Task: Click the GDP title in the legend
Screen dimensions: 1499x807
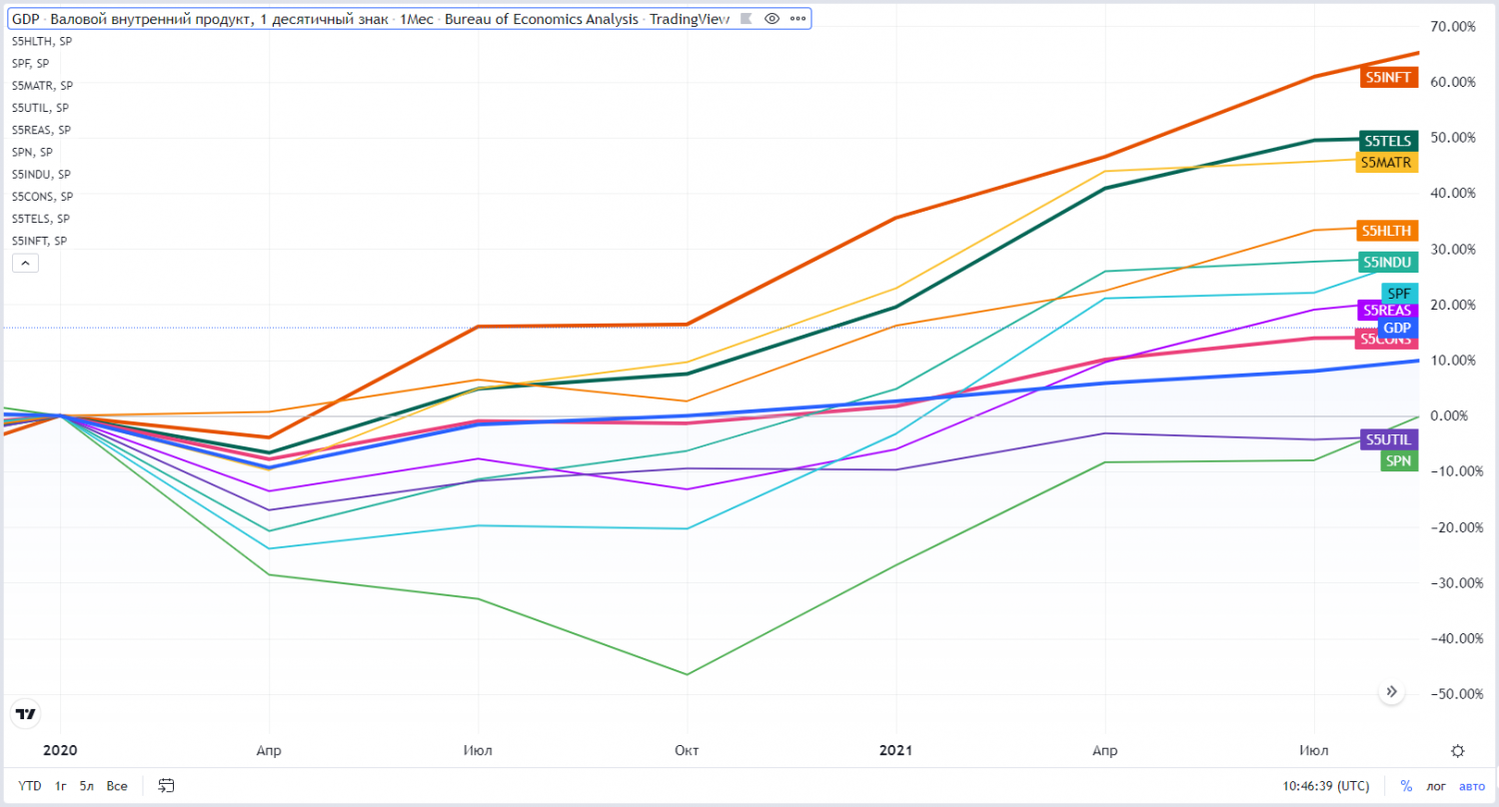Action: [25, 19]
